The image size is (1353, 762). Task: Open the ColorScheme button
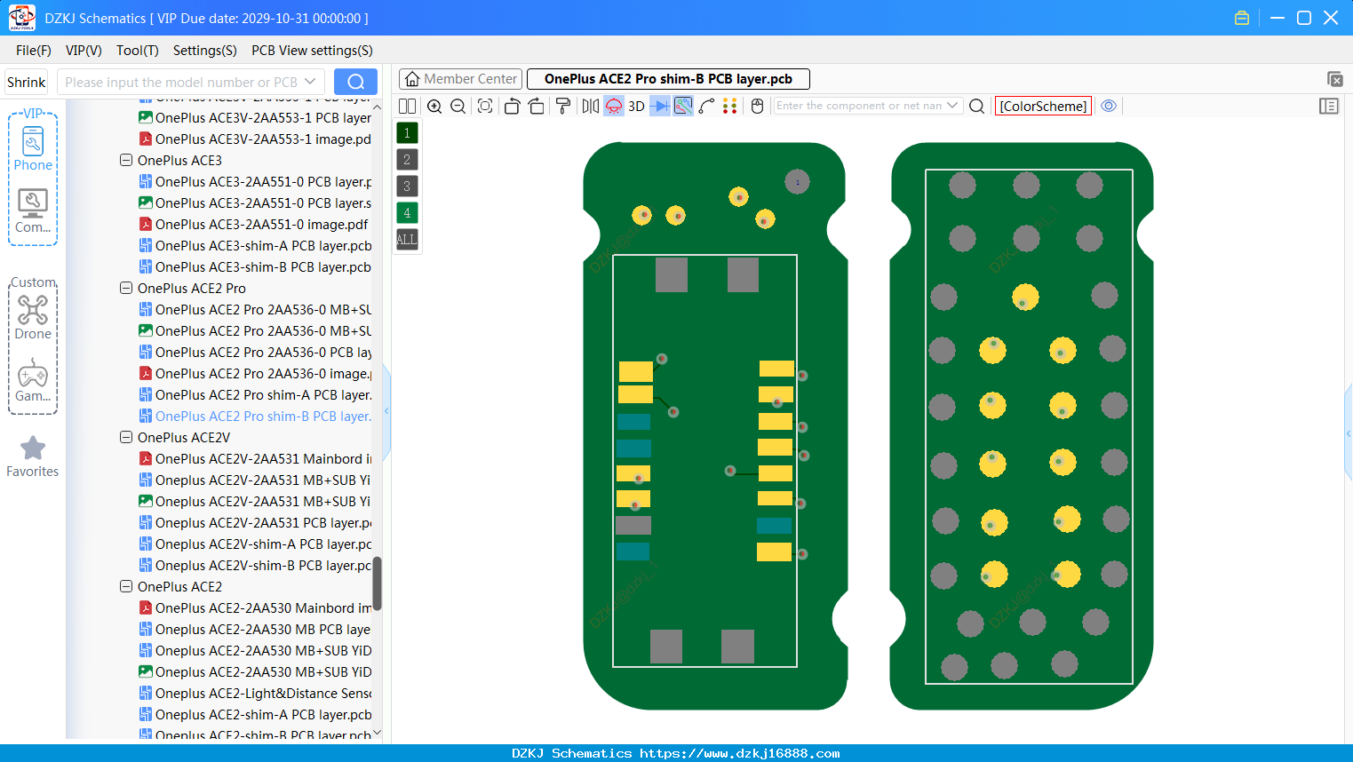(x=1043, y=107)
